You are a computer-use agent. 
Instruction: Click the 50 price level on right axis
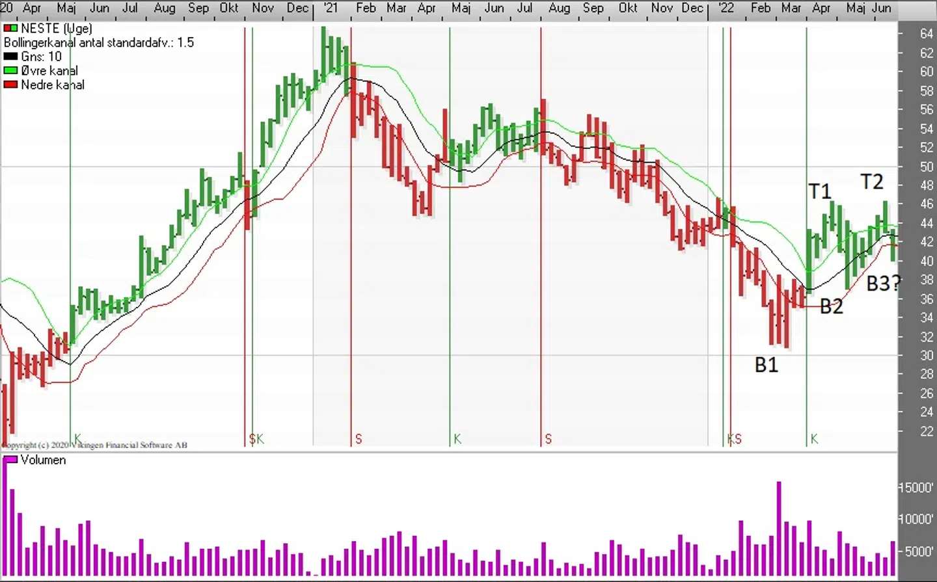(926, 166)
